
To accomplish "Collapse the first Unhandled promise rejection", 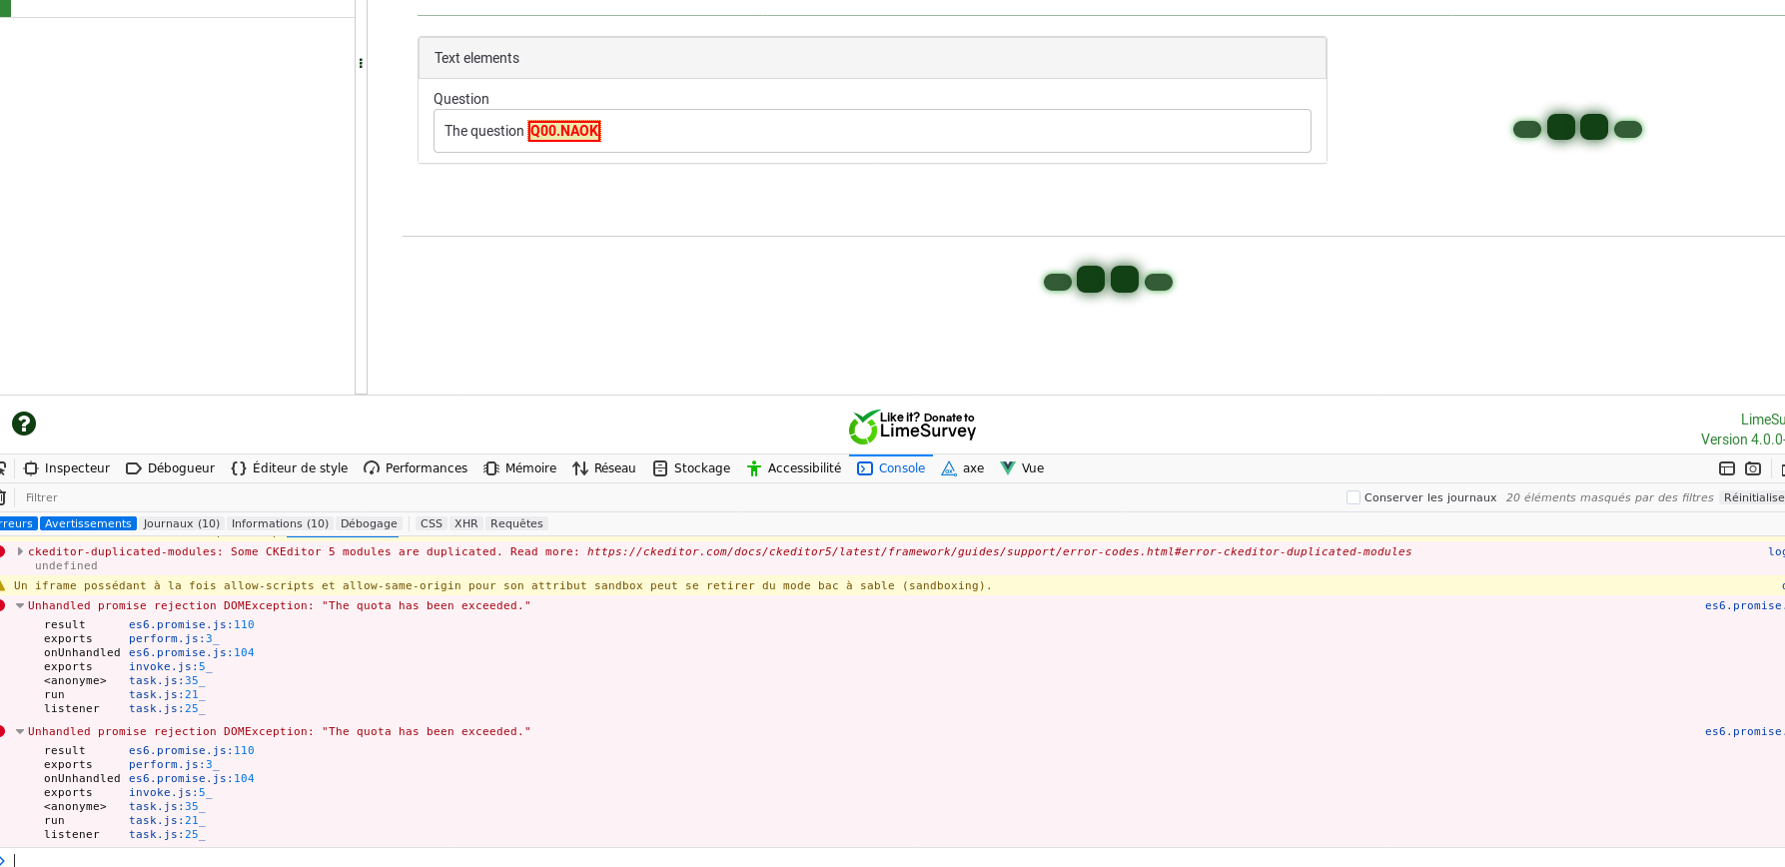I will [20, 605].
